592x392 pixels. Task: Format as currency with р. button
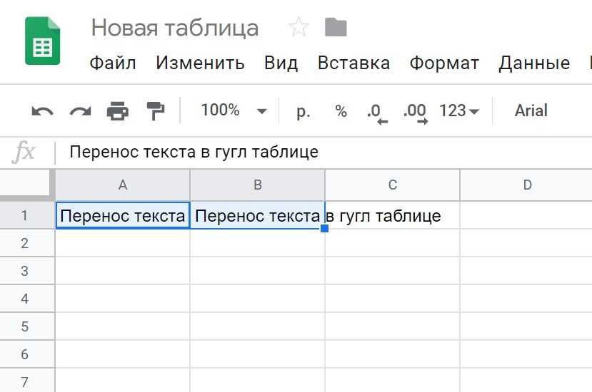click(x=303, y=111)
